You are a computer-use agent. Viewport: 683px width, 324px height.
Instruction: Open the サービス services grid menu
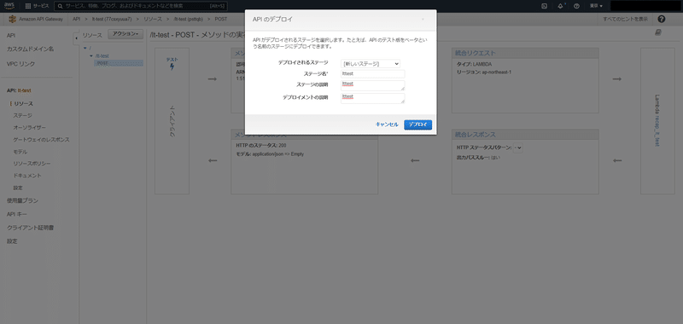click(37, 6)
